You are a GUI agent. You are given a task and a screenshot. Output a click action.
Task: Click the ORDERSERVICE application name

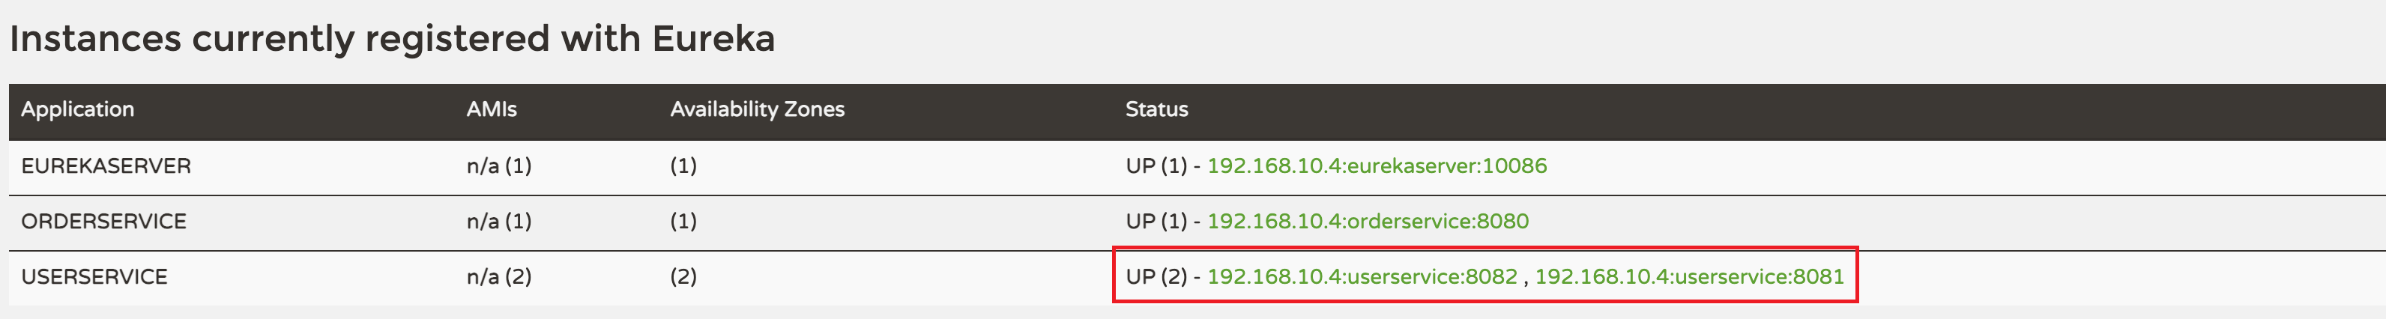pyautogui.click(x=103, y=222)
